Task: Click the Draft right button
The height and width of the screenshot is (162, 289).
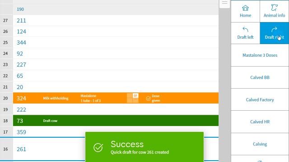Action: [274, 33]
